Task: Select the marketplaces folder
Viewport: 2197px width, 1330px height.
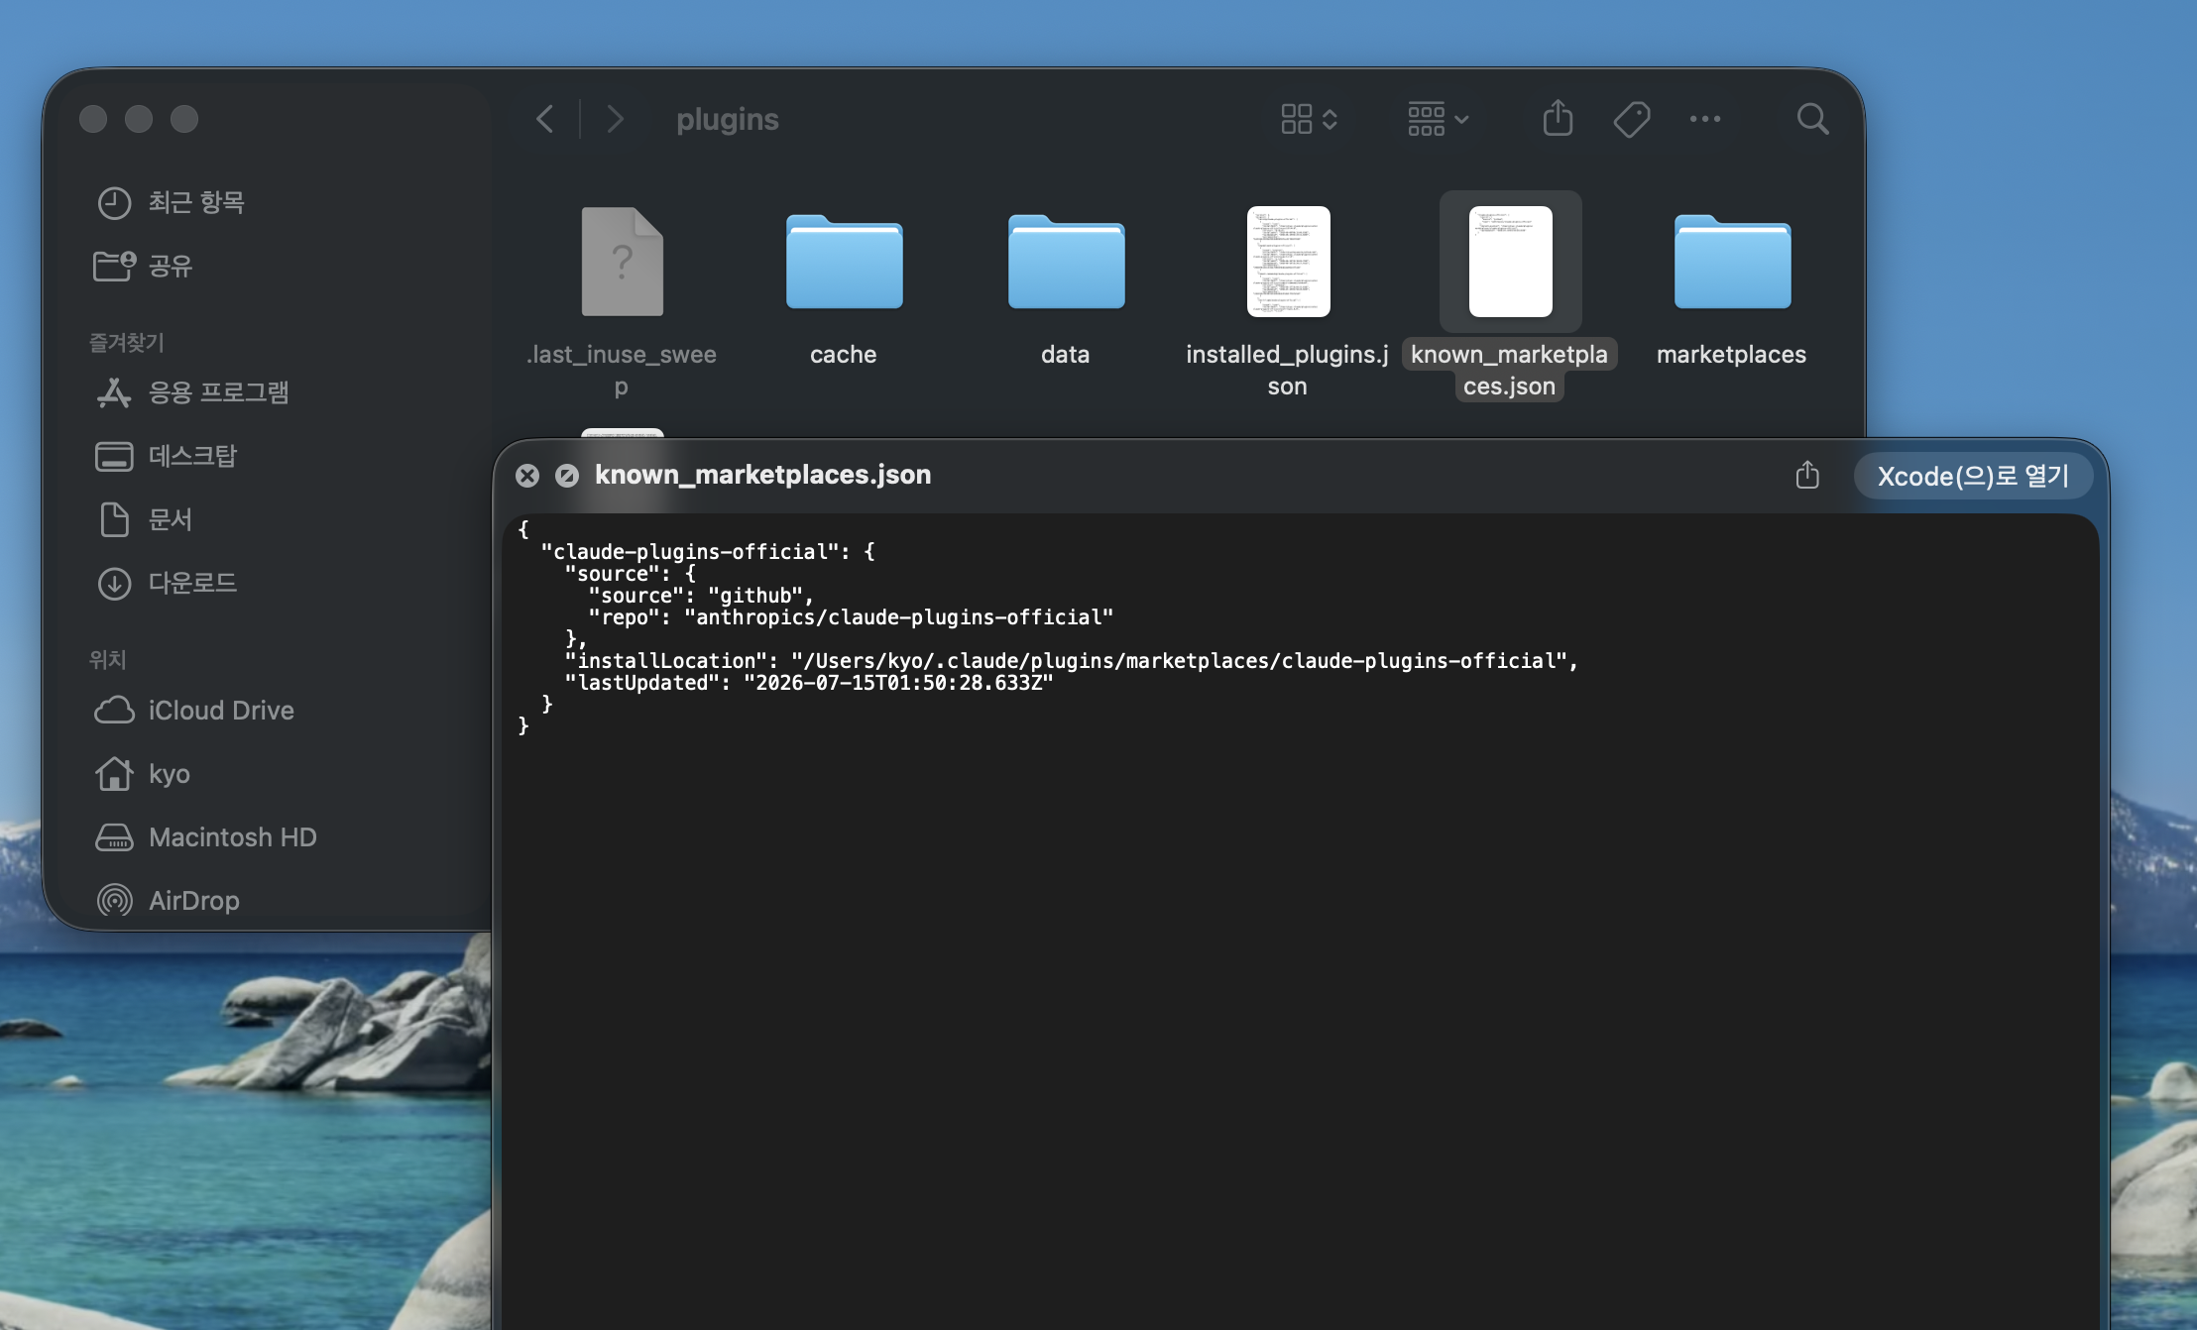Action: pyautogui.click(x=1732, y=262)
